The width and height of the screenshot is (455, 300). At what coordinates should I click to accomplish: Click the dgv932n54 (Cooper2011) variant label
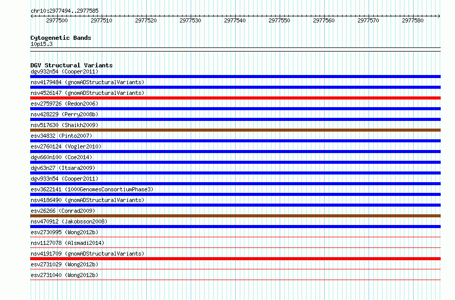[64, 71]
